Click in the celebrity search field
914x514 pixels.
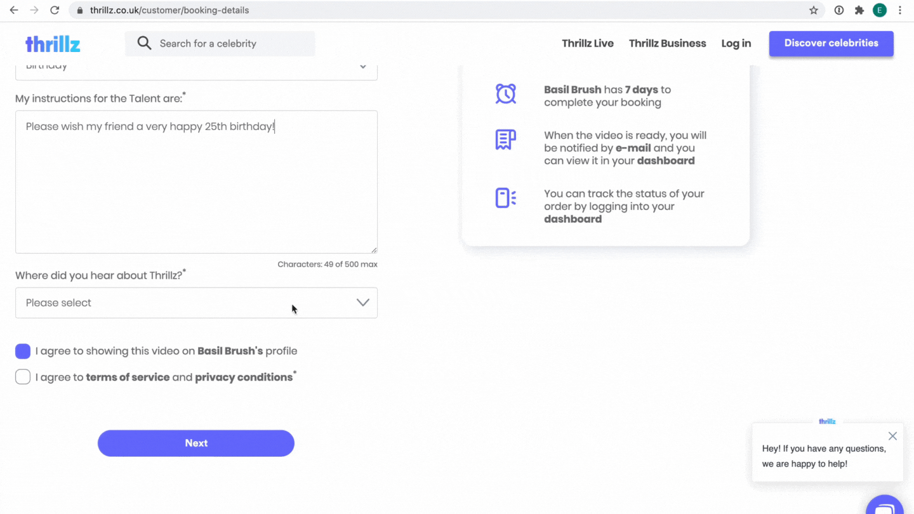tap(220, 43)
